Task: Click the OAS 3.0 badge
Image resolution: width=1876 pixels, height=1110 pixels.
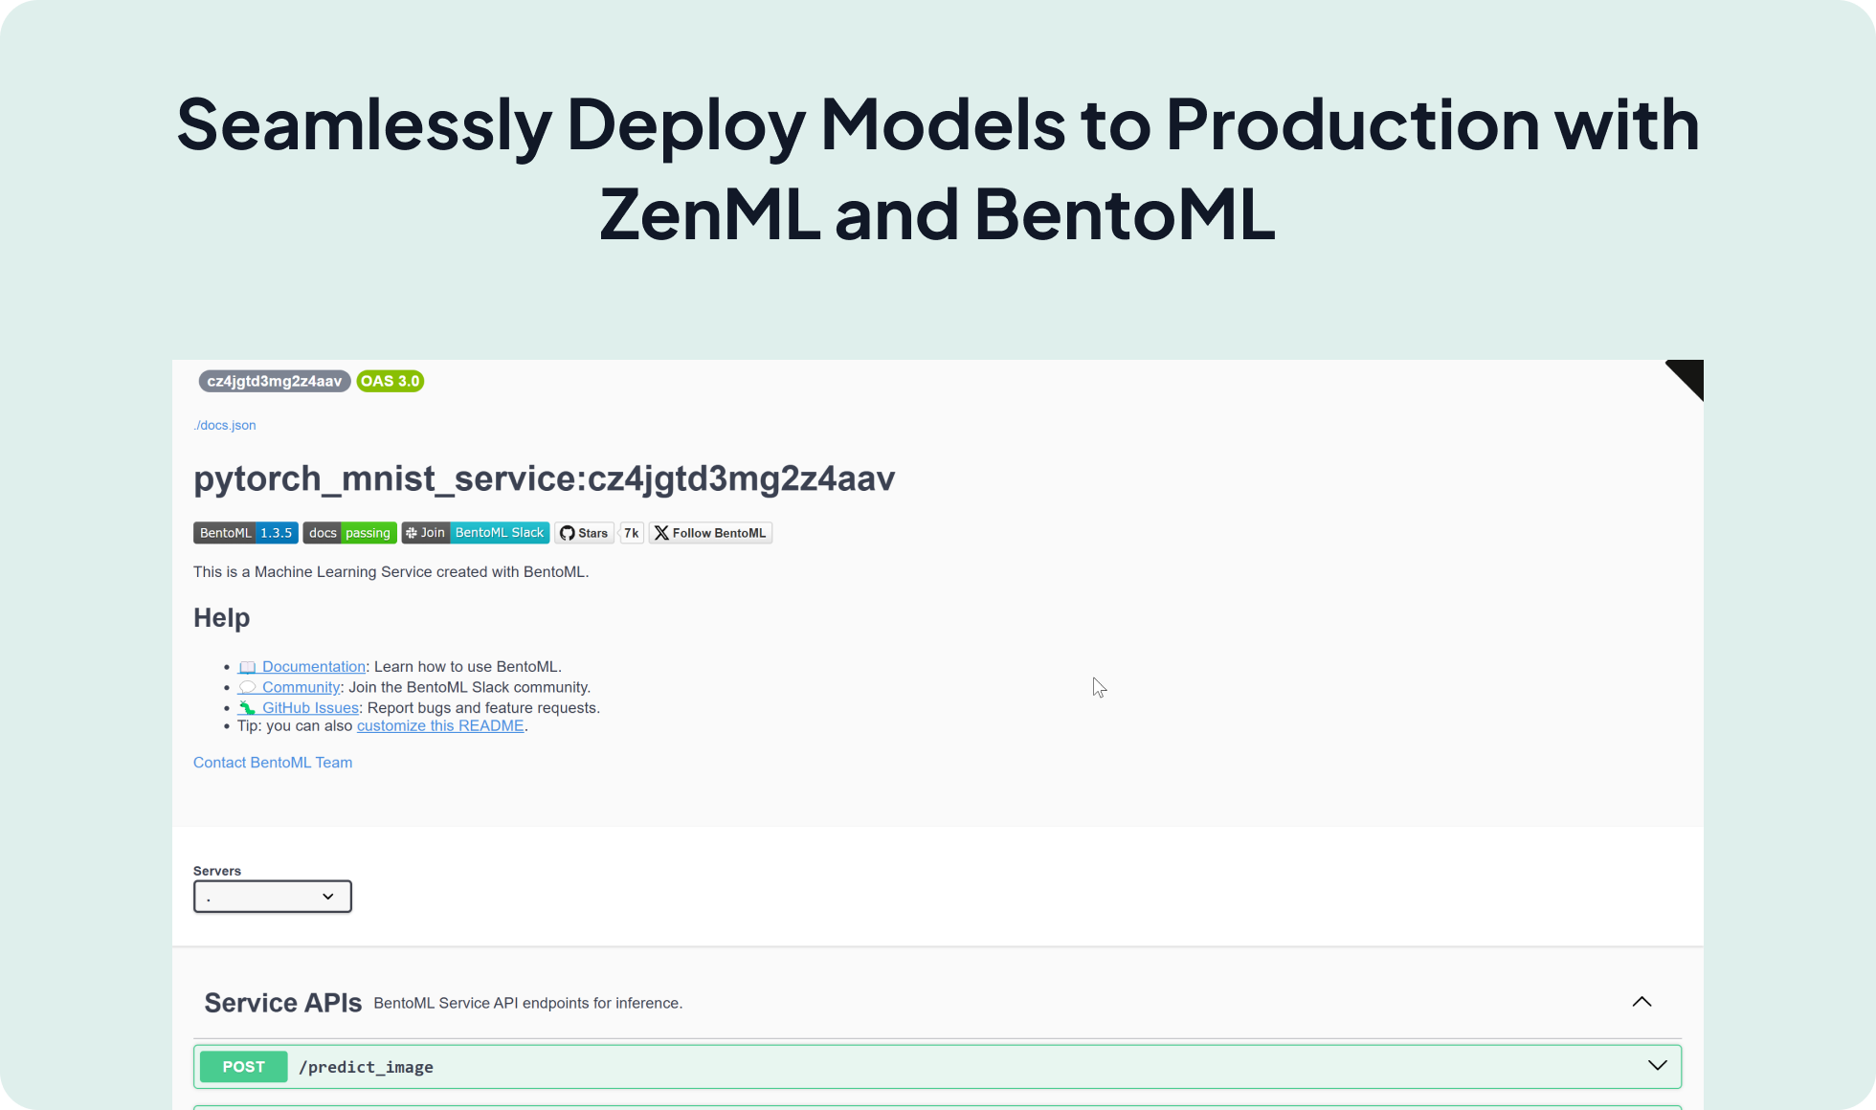Action: coord(390,381)
